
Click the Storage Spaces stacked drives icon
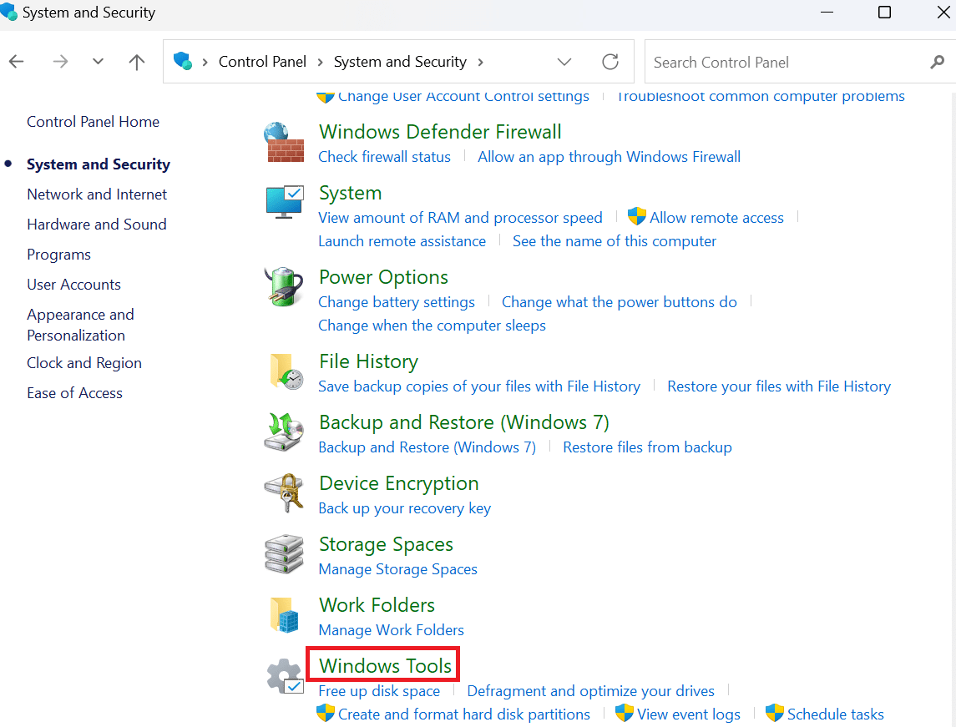(284, 554)
